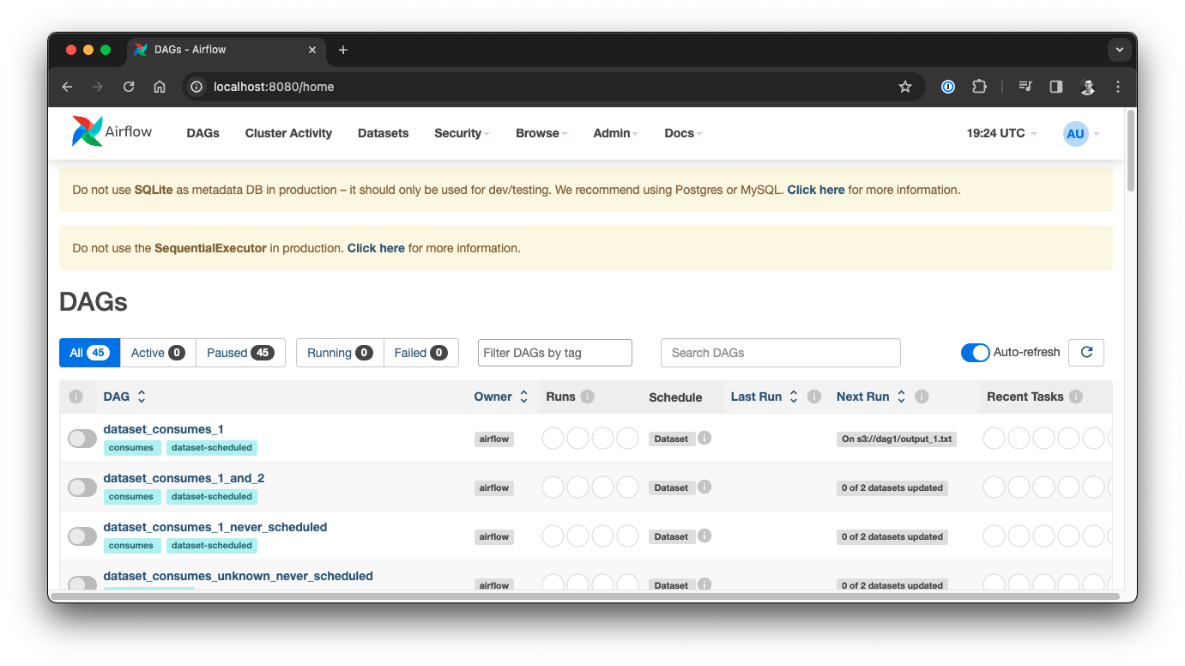Click 'Click here' in the SQLite warning

[x=815, y=189]
